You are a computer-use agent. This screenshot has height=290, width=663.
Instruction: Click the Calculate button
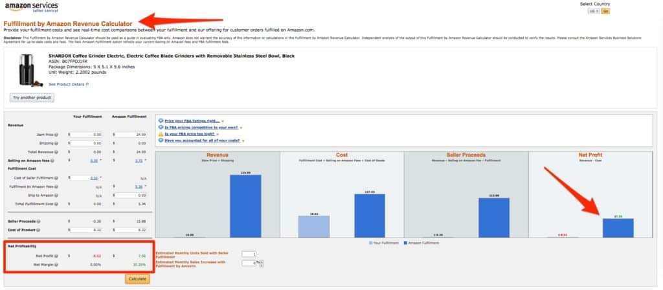[137, 279]
